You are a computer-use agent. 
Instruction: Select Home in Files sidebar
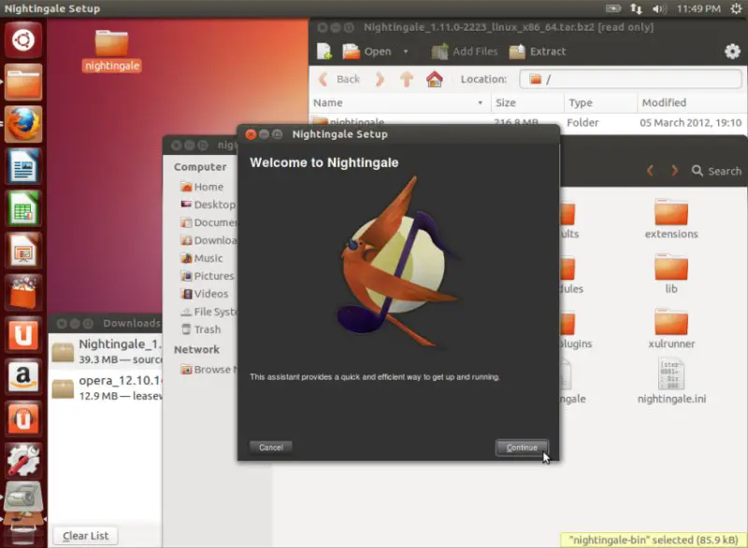pos(202,187)
